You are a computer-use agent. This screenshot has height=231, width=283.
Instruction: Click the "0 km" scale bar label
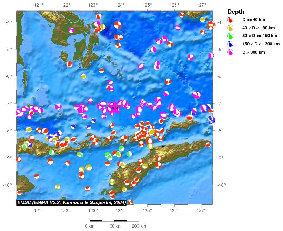click(x=90, y=226)
